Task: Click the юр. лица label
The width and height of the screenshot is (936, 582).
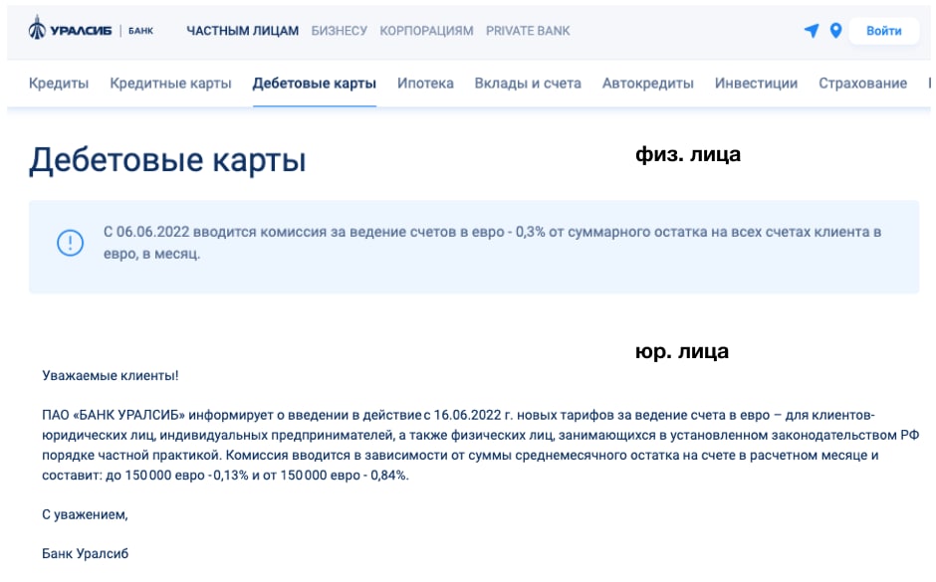Action: [x=682, y=352]
